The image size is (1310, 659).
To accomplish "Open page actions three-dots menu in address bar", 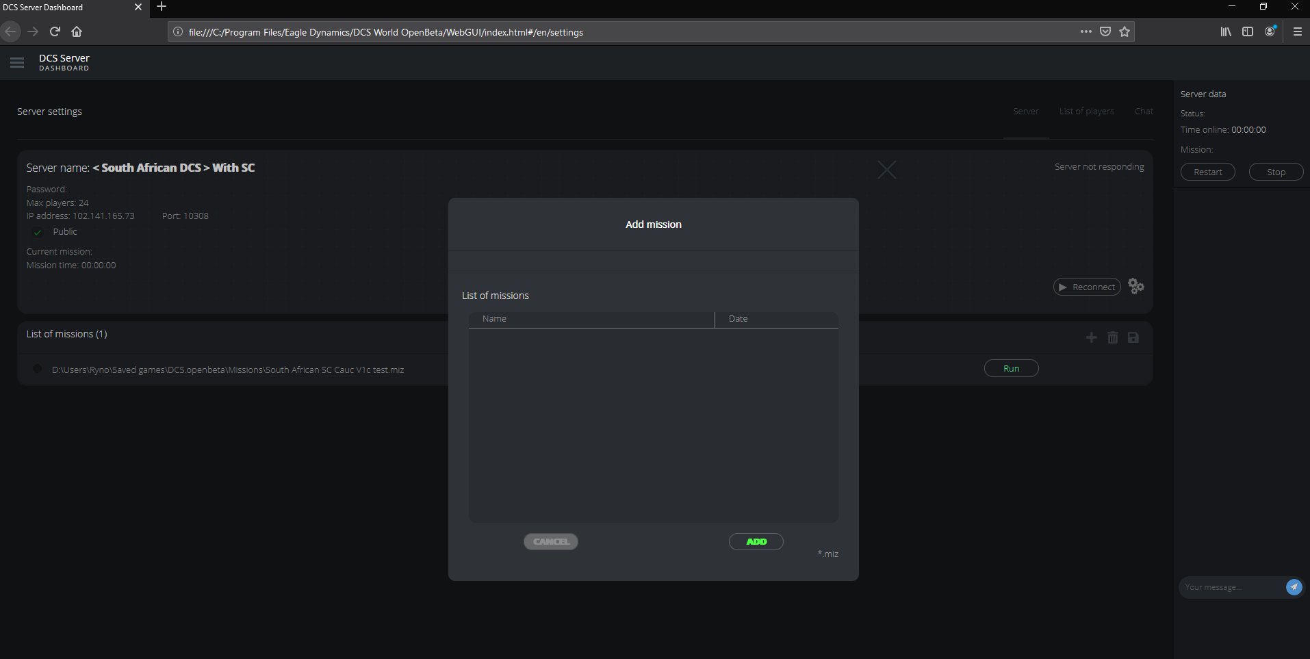I will (1086, 31).
